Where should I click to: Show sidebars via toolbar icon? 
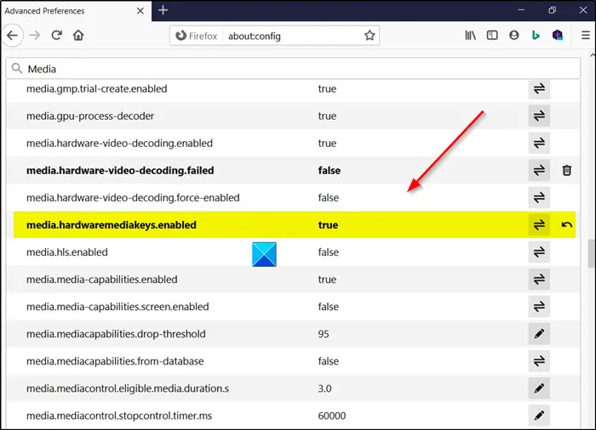point(492,36)
